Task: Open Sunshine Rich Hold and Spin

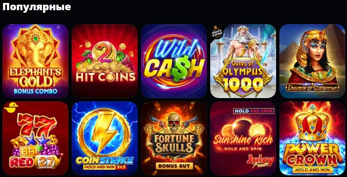Action: click(243, 138)
